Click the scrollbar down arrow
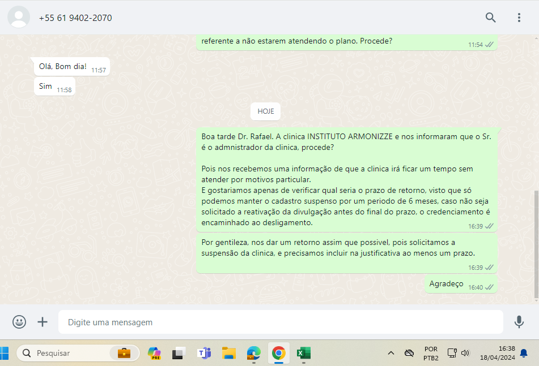The height and width of the screenshot is (366, 539). click(536, 301)
